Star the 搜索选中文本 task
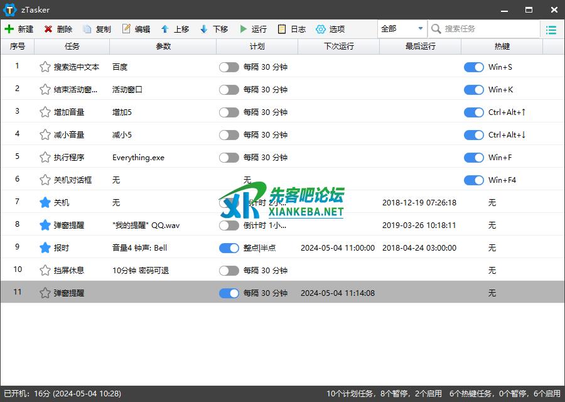Screen dimensions: 565x402 pyautogui.click(x=45, y=67)
